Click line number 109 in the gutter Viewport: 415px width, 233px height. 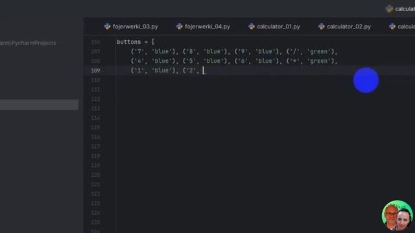[x=95, y=71]
